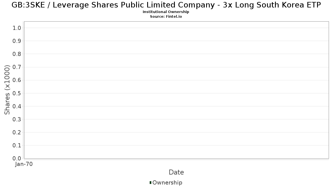Click the center of the empty plot area
This screenshot has width=332, height=187.
point(176,90)
